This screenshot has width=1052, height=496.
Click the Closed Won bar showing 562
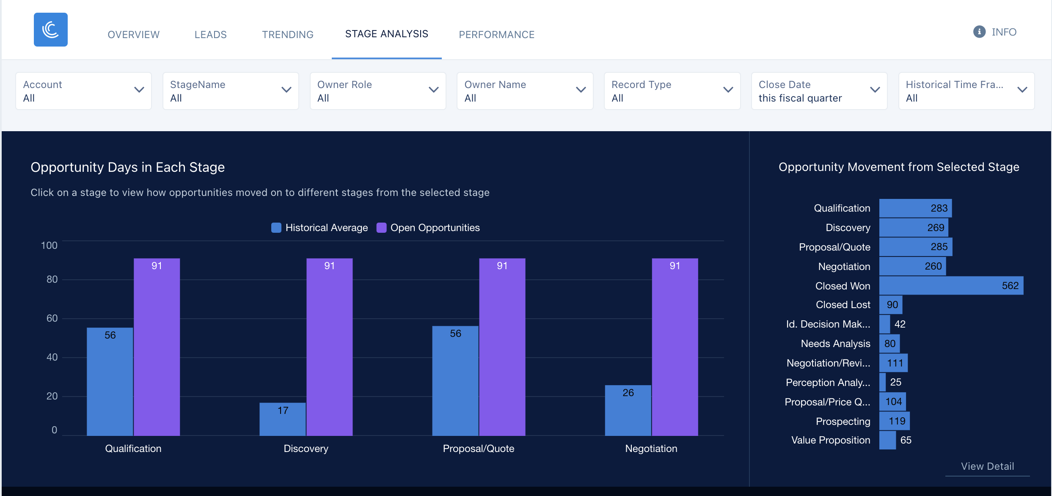[x=951, y=285]
